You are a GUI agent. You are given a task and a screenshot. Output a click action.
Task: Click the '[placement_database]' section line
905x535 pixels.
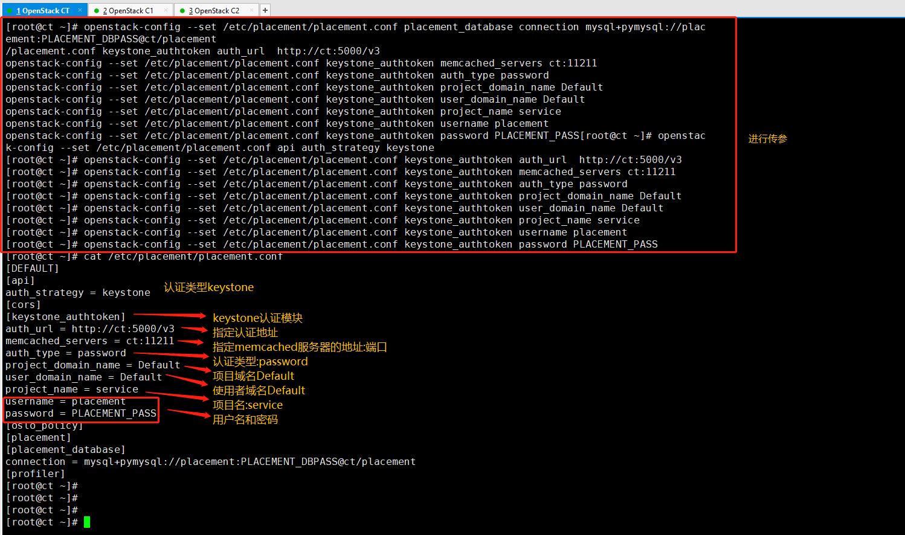pos(66,450)
